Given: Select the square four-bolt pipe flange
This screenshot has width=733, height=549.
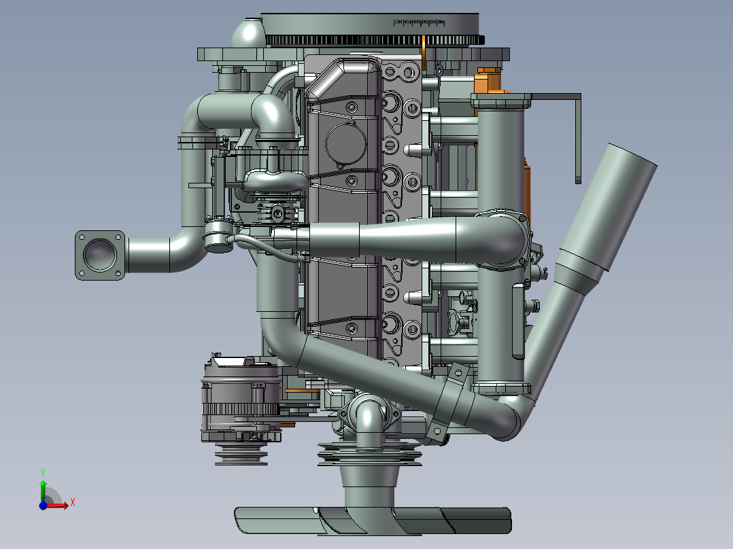Looking at the screenshot, I should click(100, 255).
